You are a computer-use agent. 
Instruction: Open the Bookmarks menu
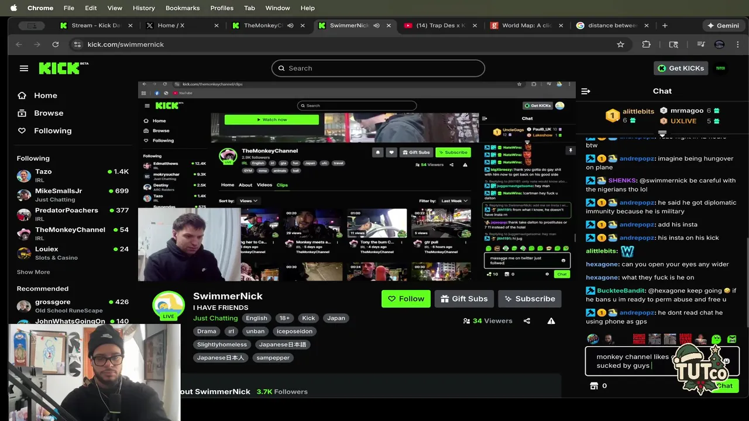tap(183, 8)
